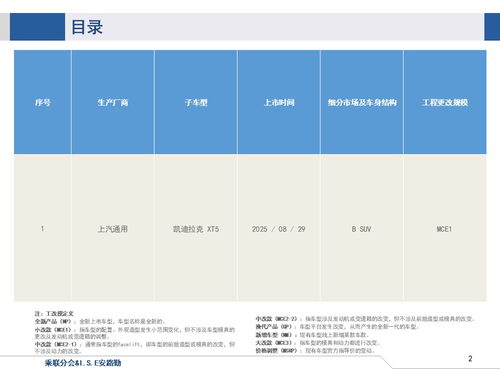Click the serial number cell 1
This screenshot has height=375, width=500.
pyautogui.click(x=42, y=229)
